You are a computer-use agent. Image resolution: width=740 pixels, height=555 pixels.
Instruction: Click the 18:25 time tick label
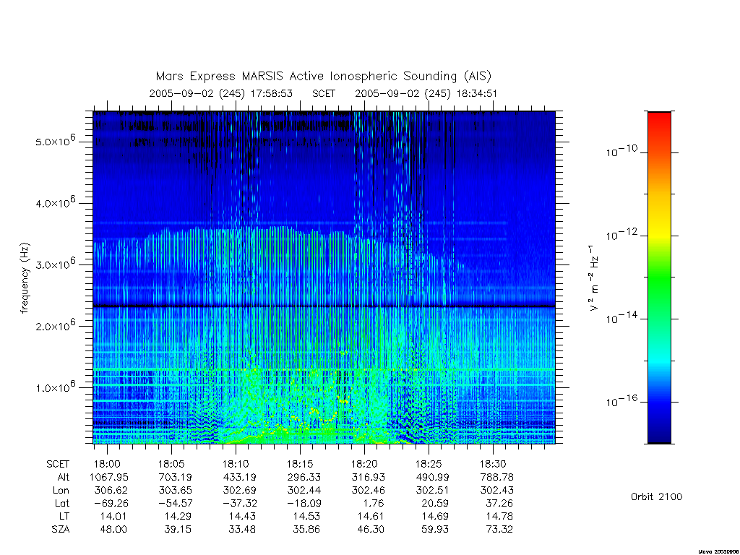pos(429,464)
